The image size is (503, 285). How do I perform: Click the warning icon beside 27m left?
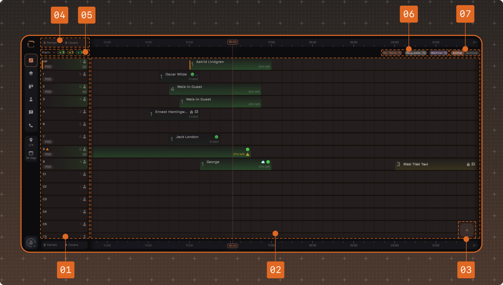click(248, 154)
